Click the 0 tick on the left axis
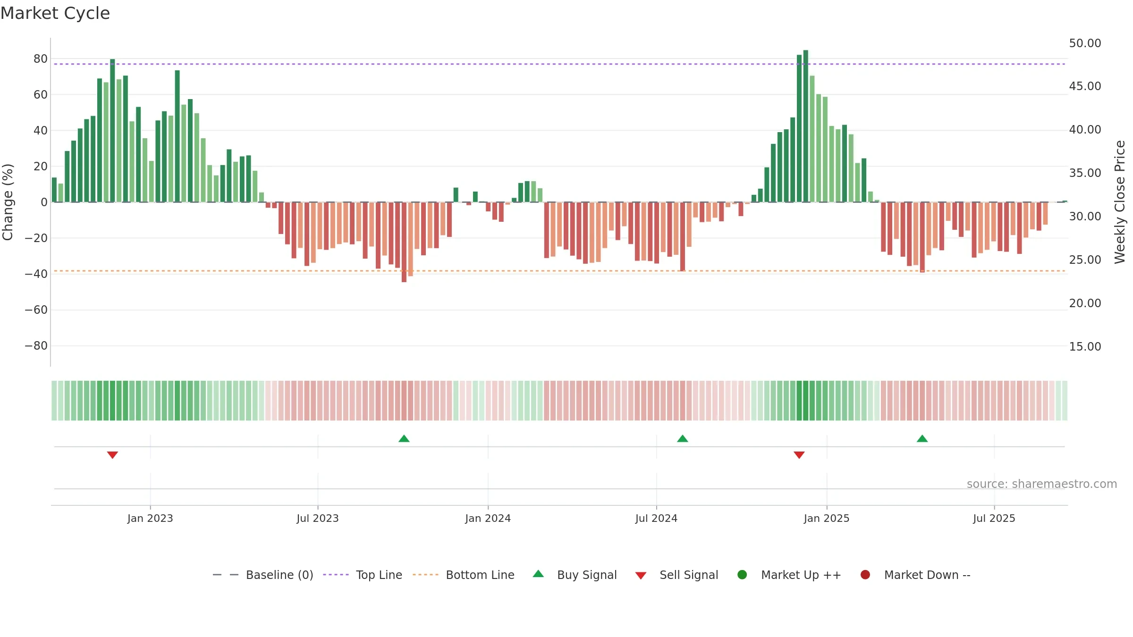 coord(44,202)
